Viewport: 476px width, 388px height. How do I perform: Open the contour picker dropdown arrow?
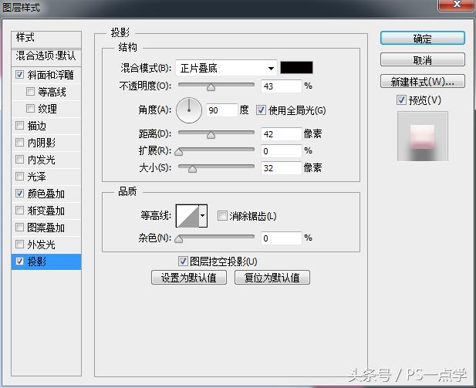coord(203,216)
